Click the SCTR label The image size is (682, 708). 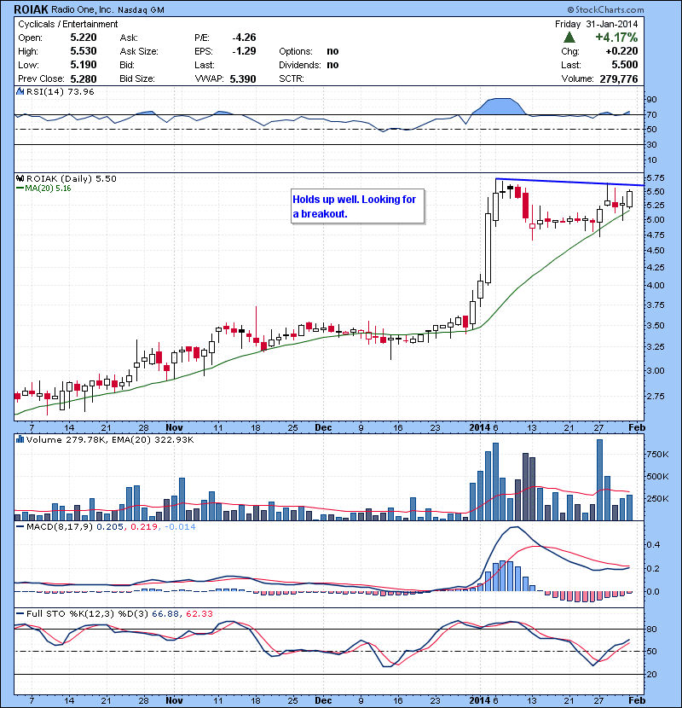291,78
